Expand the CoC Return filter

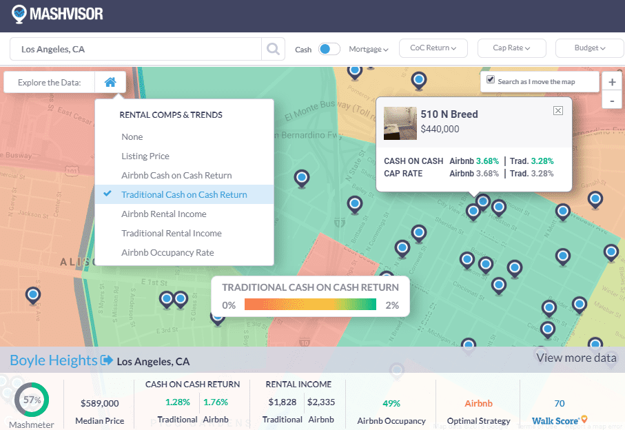pos(433,48)
